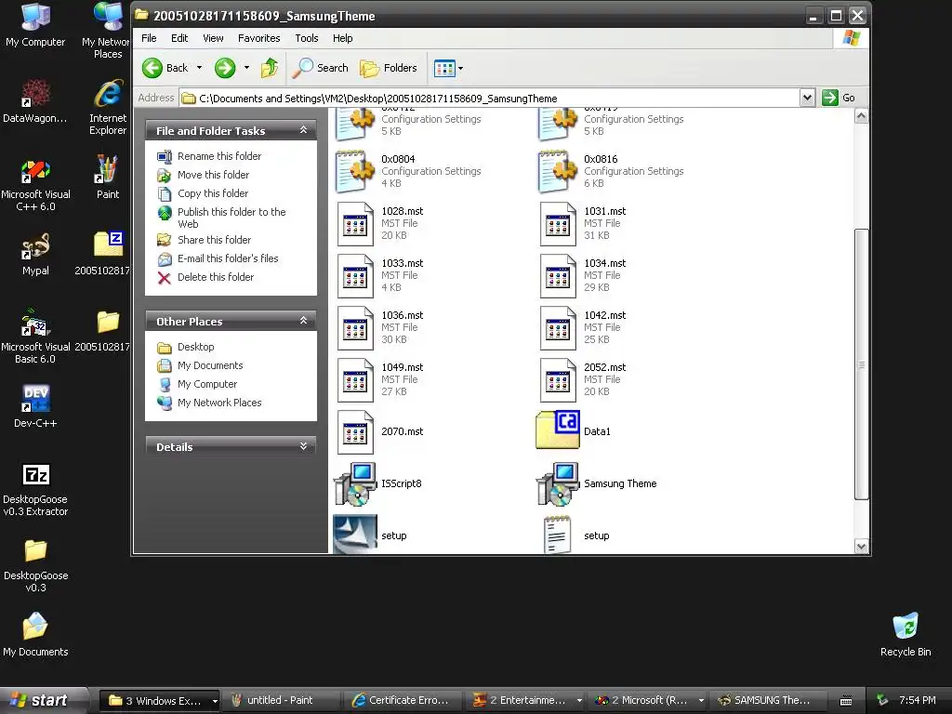
Task: Select the 1036.mst file icon
Action: [x=355, y=328]
